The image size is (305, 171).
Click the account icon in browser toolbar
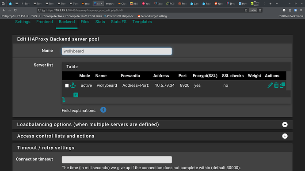point(284,10)
